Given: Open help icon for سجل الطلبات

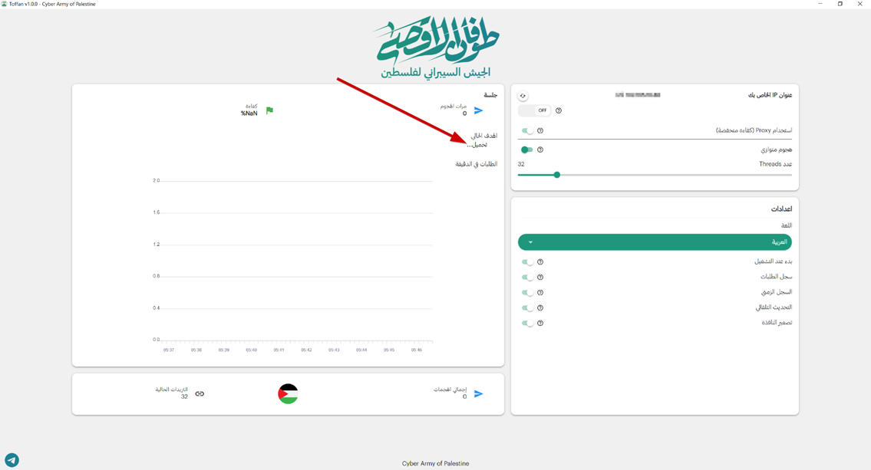Looking at the screenshot, I should point(540,278).
